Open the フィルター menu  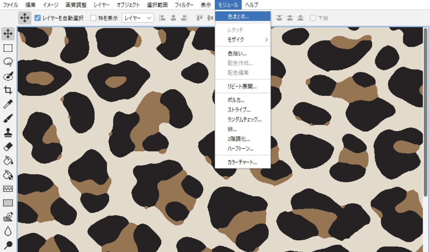pos(184,5)
